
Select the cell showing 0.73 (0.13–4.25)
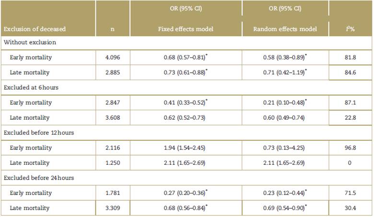(x=285, y=148)
